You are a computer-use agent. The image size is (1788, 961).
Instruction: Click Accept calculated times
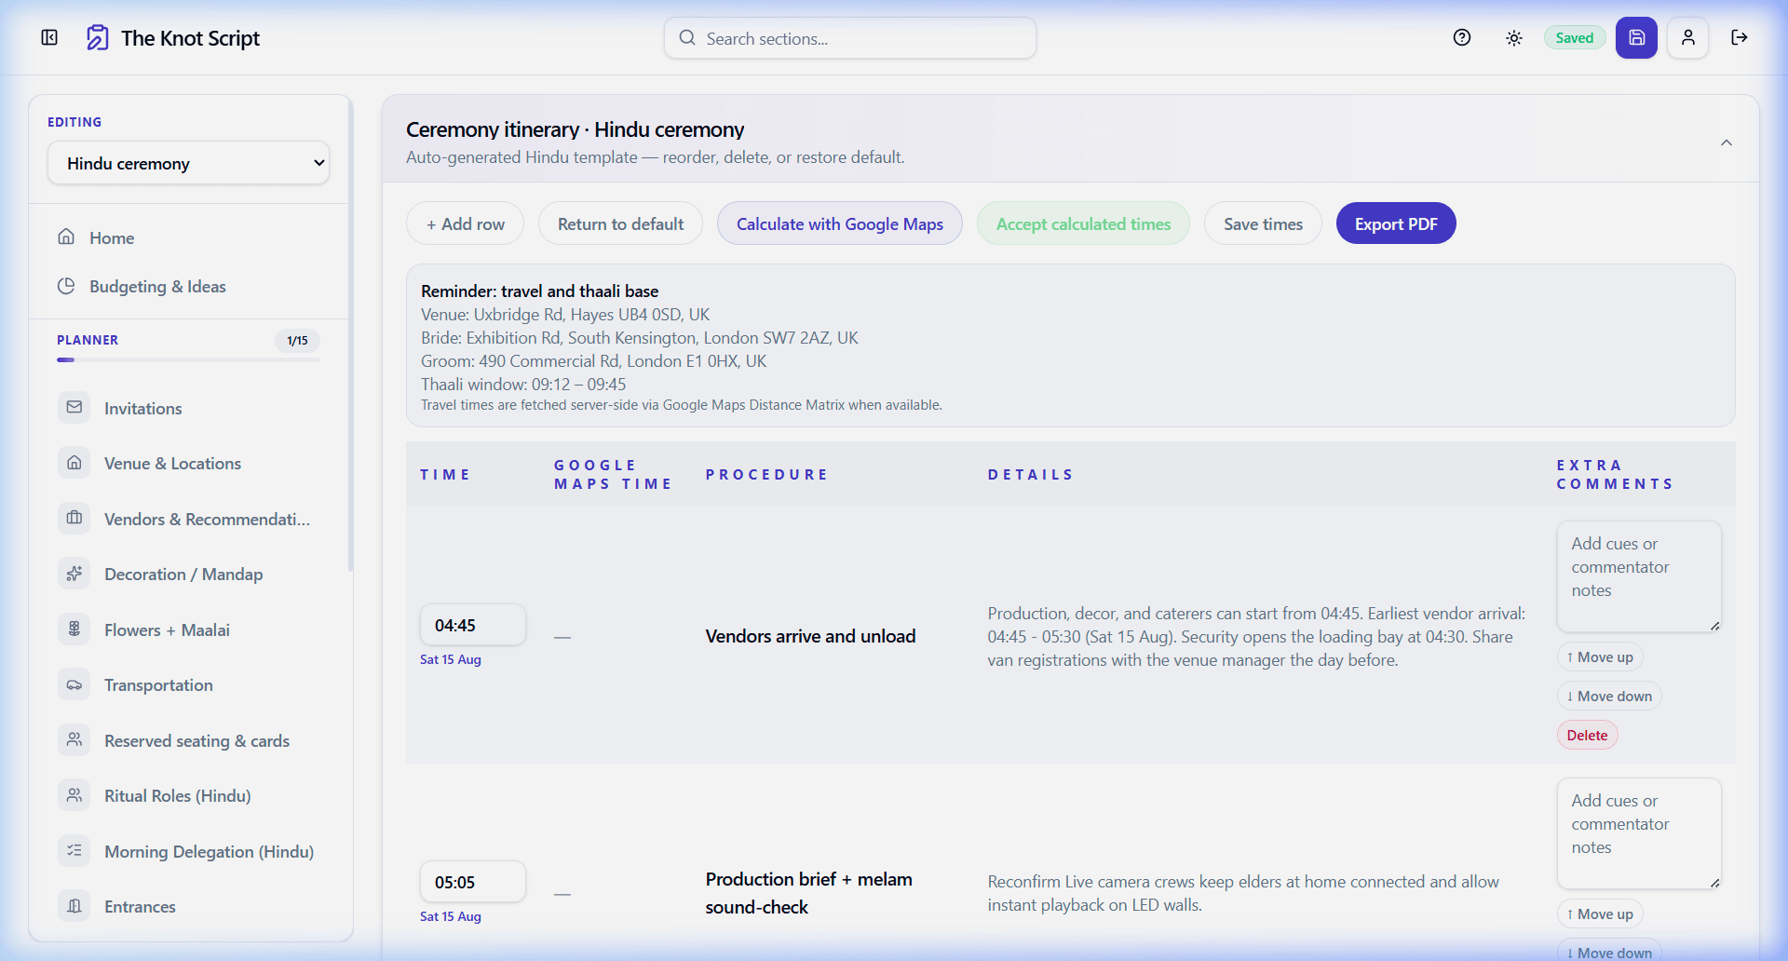[x=1083, y=223]
